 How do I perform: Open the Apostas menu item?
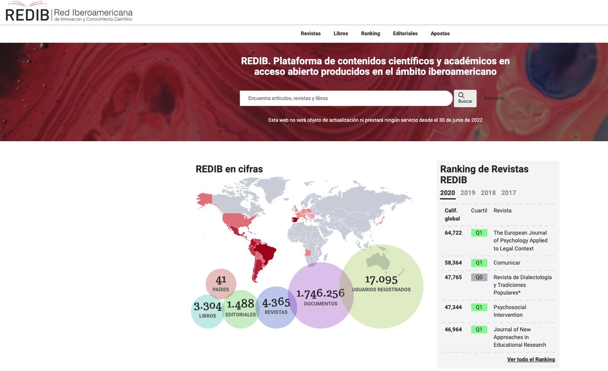tap(440, 33)
